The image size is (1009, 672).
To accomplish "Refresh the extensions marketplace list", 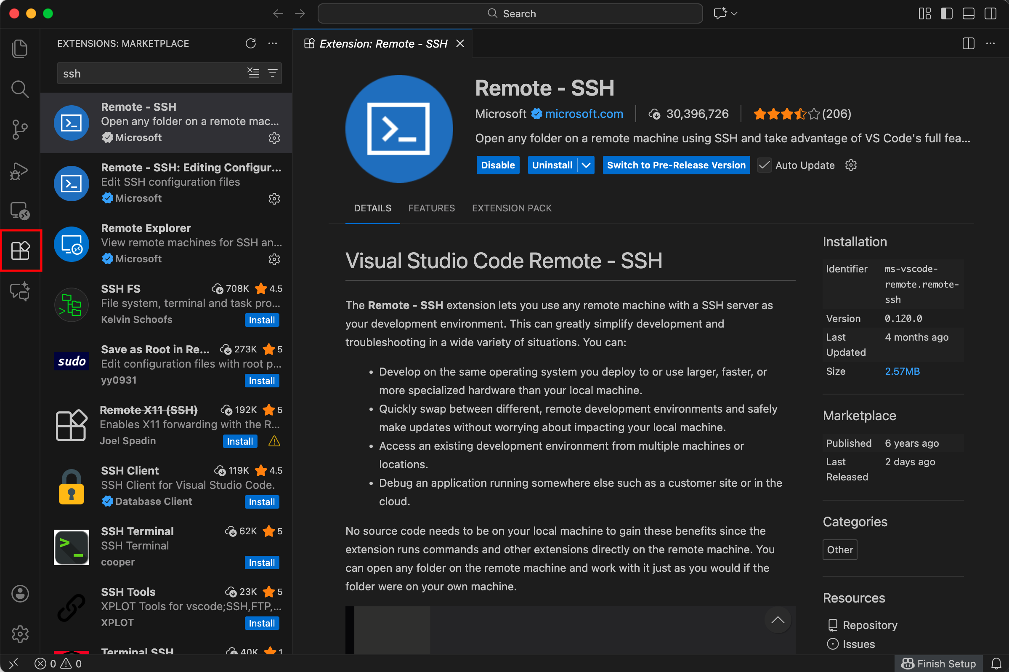I will coord(250,43).
